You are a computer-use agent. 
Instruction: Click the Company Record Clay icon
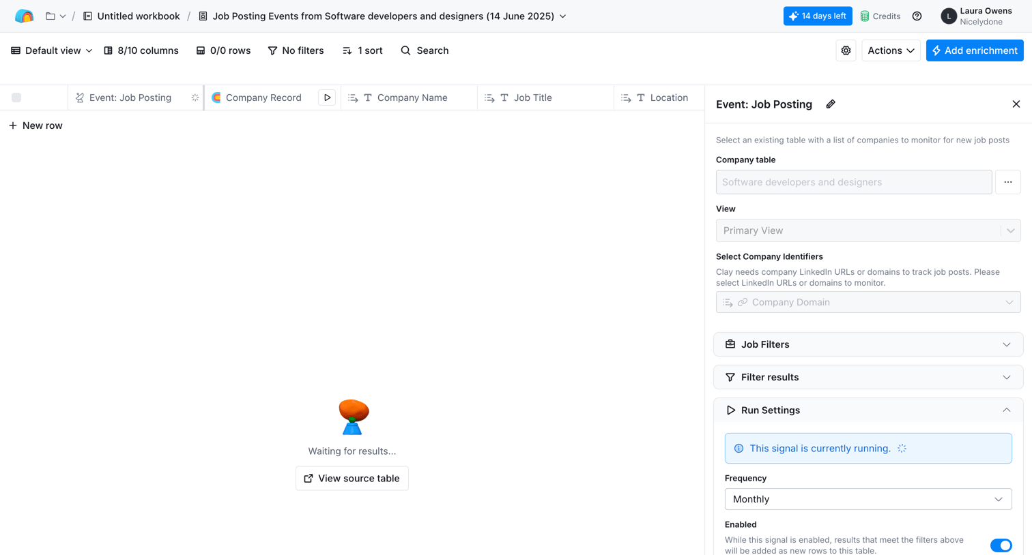216,97
